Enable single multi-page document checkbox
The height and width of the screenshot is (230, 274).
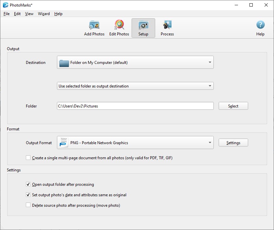click(28, 158)
